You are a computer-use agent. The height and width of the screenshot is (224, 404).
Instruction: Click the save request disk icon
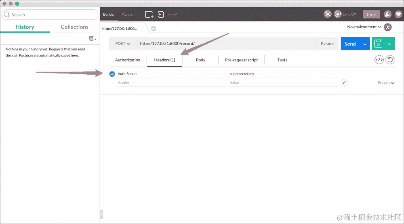pyautogui.click(x=378, y=44)
